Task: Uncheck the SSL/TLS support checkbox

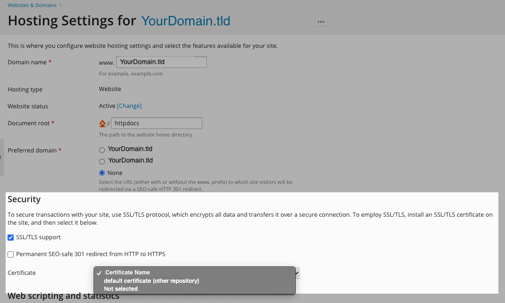Action: click(x=11, y=237)
